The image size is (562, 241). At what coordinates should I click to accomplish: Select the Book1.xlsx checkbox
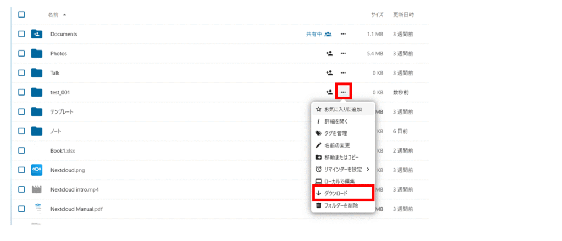coord(21,150)
